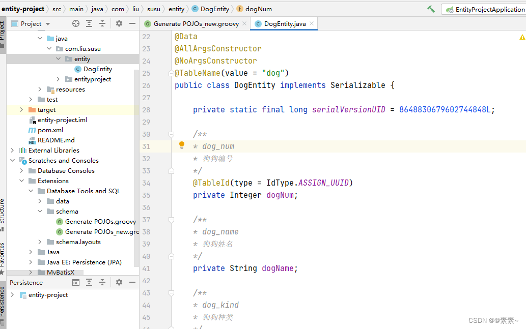Collapse the schema folder

pos(40,212)
